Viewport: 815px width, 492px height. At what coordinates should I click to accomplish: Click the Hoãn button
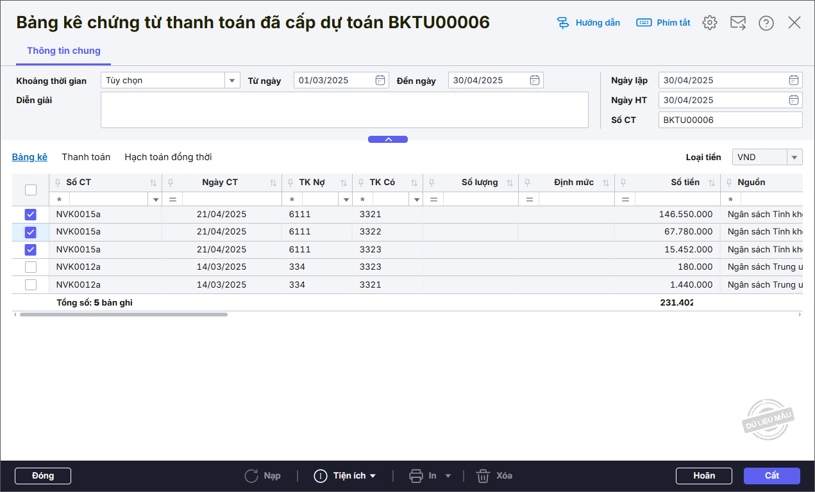pyautogui.click(x=703, y=476)
